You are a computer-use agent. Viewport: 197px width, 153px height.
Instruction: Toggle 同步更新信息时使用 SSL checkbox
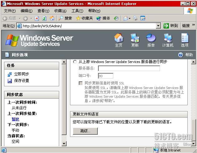point(81,83)
